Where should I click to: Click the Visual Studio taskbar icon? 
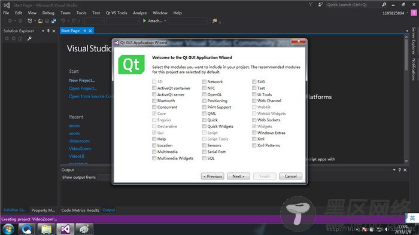[65, 229]
